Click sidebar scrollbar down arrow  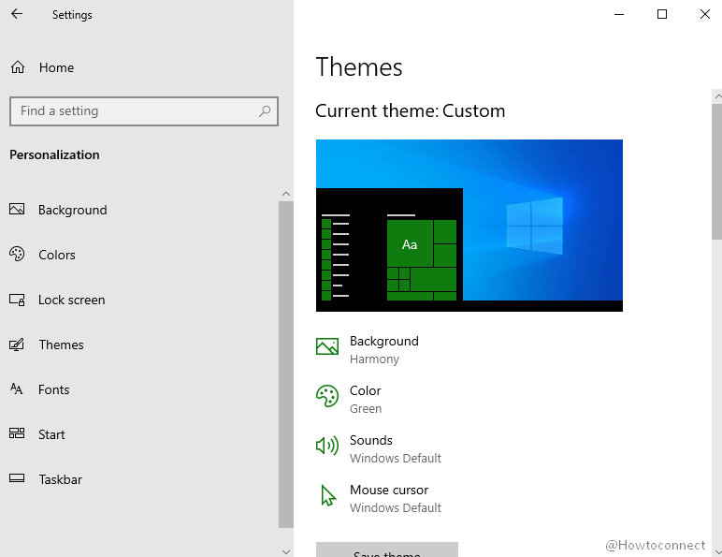click(x=286, y=551)
